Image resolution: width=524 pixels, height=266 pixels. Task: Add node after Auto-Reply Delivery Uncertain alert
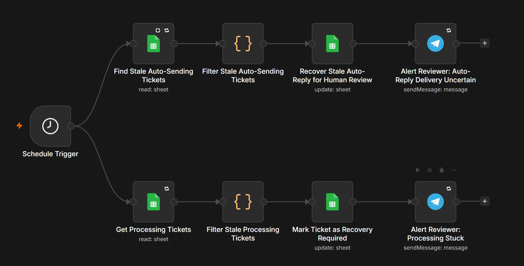point(485,43)
